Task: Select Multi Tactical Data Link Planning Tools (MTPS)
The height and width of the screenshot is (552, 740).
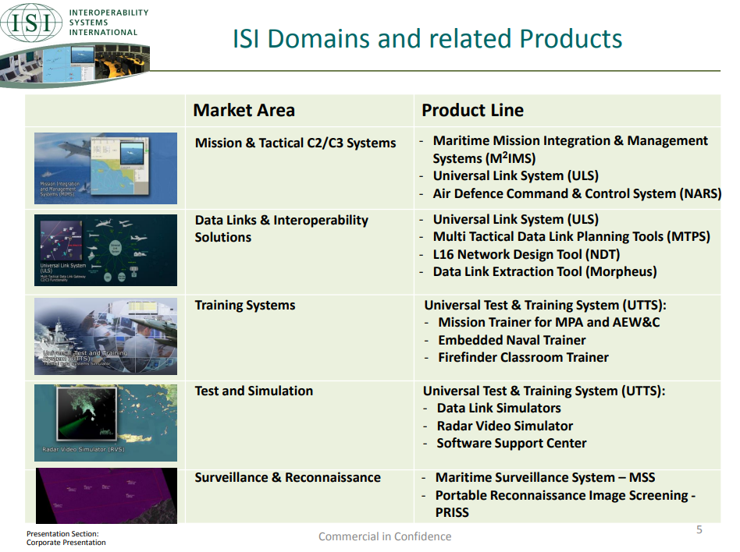Action: (x=571, y=237)
